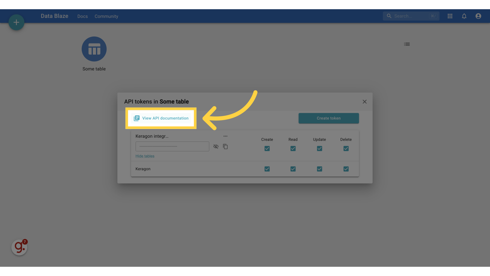Open the Docs menu item
Viewport: 490px width, 276px height.
[82, 16]
